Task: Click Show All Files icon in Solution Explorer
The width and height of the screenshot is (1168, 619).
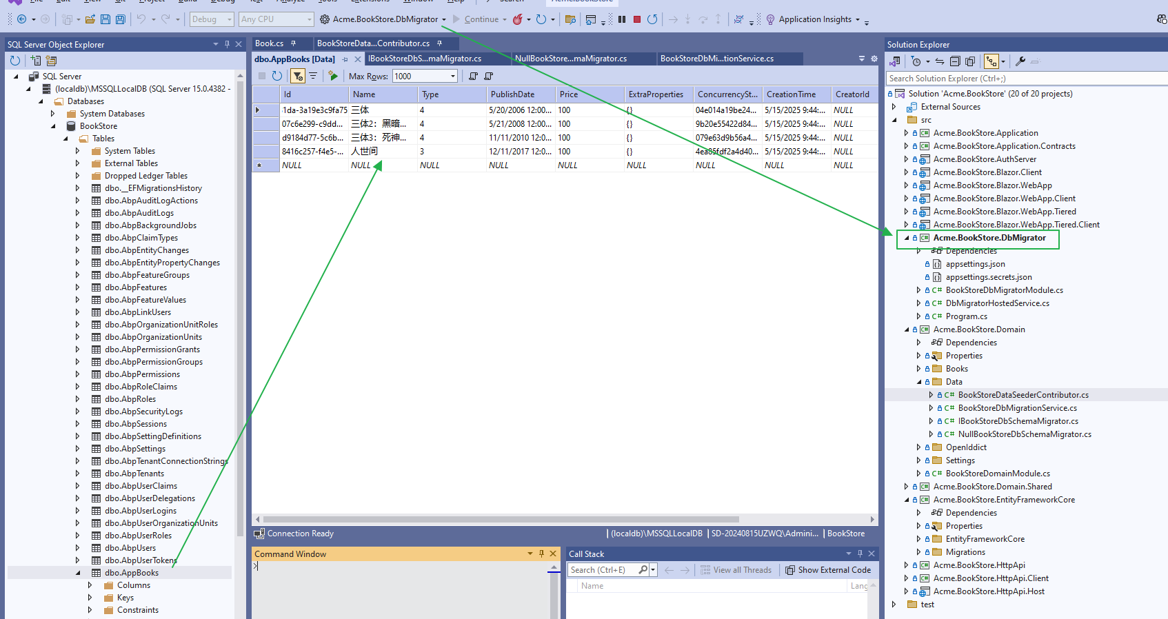Action: [x=970, y=61]
